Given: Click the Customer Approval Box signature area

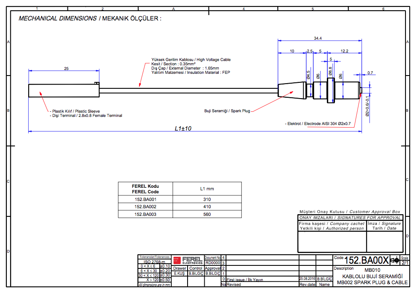Looking at the screenshot, I should (x=350, y=242).
